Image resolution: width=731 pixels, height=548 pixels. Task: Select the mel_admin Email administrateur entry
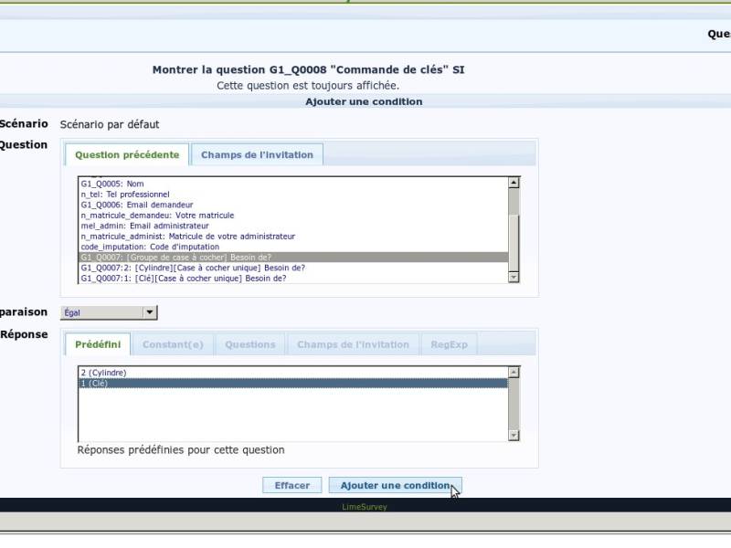[293, 226]
